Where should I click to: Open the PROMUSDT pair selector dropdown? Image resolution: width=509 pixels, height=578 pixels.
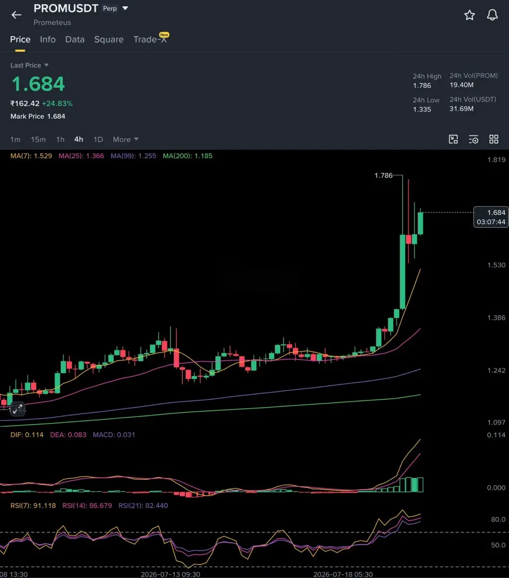pos(125,8)
